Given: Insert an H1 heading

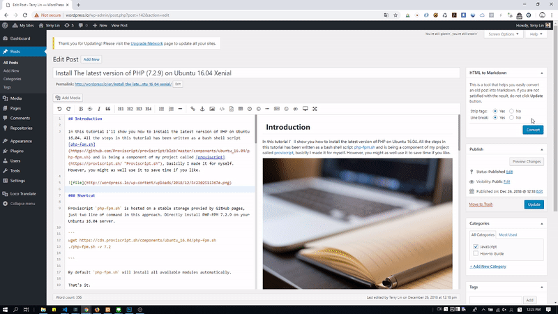Looking at the screenshot, I should (121, 109).
